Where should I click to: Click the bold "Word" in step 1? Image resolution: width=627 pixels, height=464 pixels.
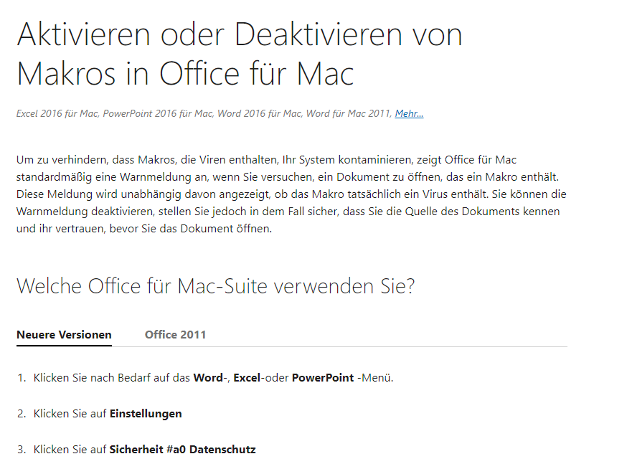click(208, 378)
